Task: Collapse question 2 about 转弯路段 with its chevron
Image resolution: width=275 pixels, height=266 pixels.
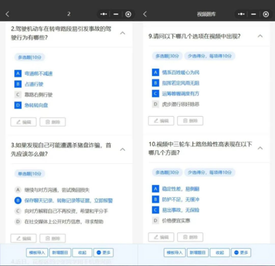Action: pyautogui.click(x=123, y=33)
